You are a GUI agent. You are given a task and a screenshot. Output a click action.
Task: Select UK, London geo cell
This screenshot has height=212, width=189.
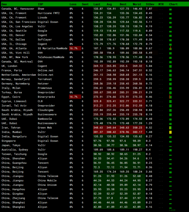pyautogui.click(x=9, y=66)
